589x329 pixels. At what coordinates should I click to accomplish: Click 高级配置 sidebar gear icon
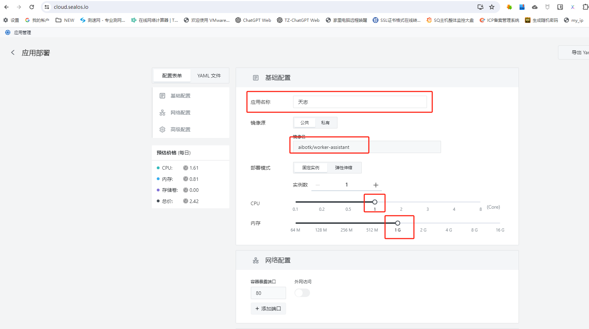(162, 129)
